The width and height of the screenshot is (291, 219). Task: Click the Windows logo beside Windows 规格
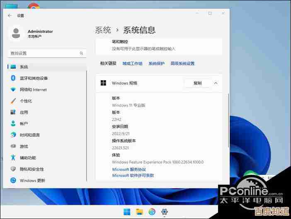click(103, 83)
